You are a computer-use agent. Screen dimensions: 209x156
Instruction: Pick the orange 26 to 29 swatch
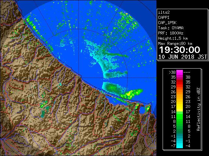[180, 92]
